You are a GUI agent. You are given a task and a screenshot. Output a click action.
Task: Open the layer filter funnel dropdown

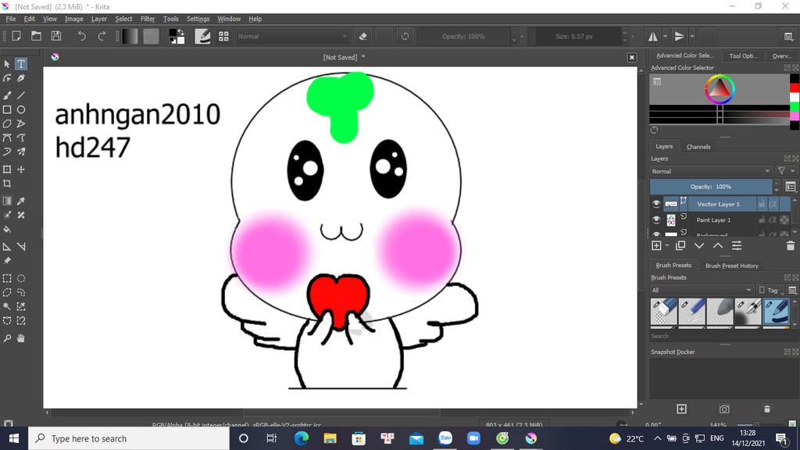[784, 171]
